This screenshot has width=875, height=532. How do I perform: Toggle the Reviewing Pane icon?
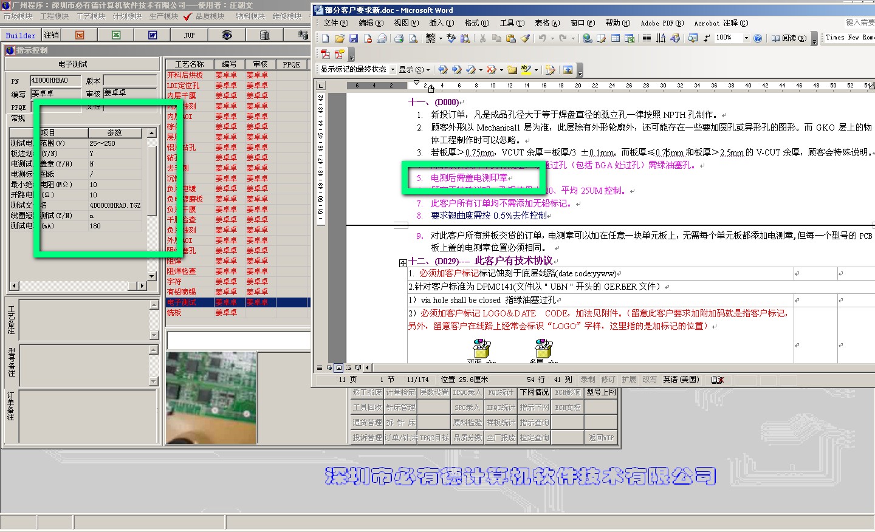[568, 69]
